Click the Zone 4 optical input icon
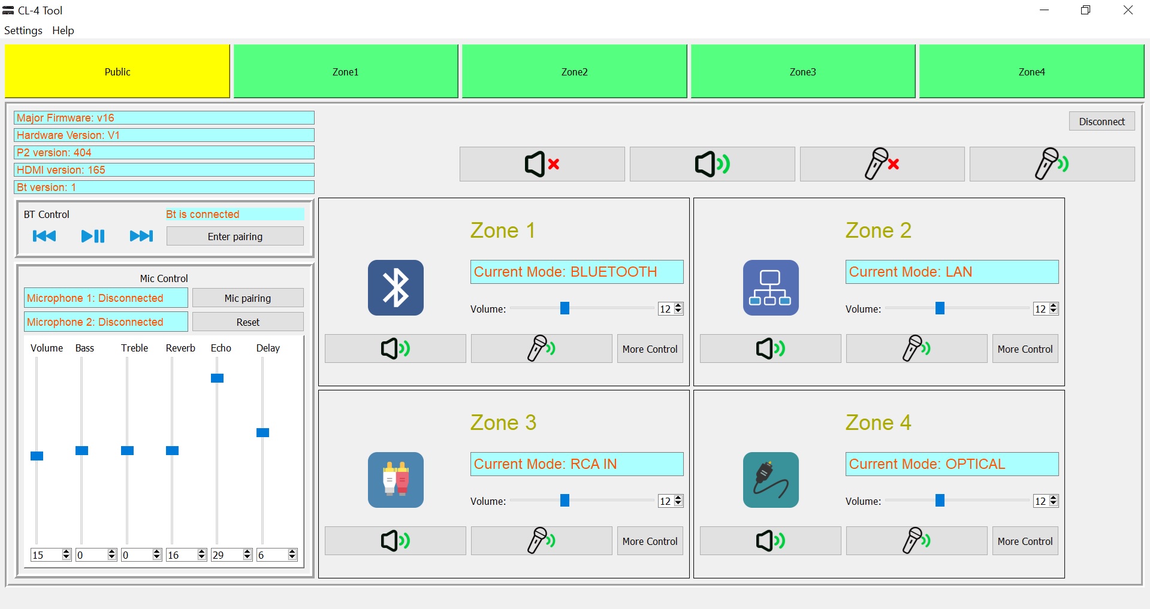Image resolution: width=1150 pixels, height=609 pixels. 771,480
